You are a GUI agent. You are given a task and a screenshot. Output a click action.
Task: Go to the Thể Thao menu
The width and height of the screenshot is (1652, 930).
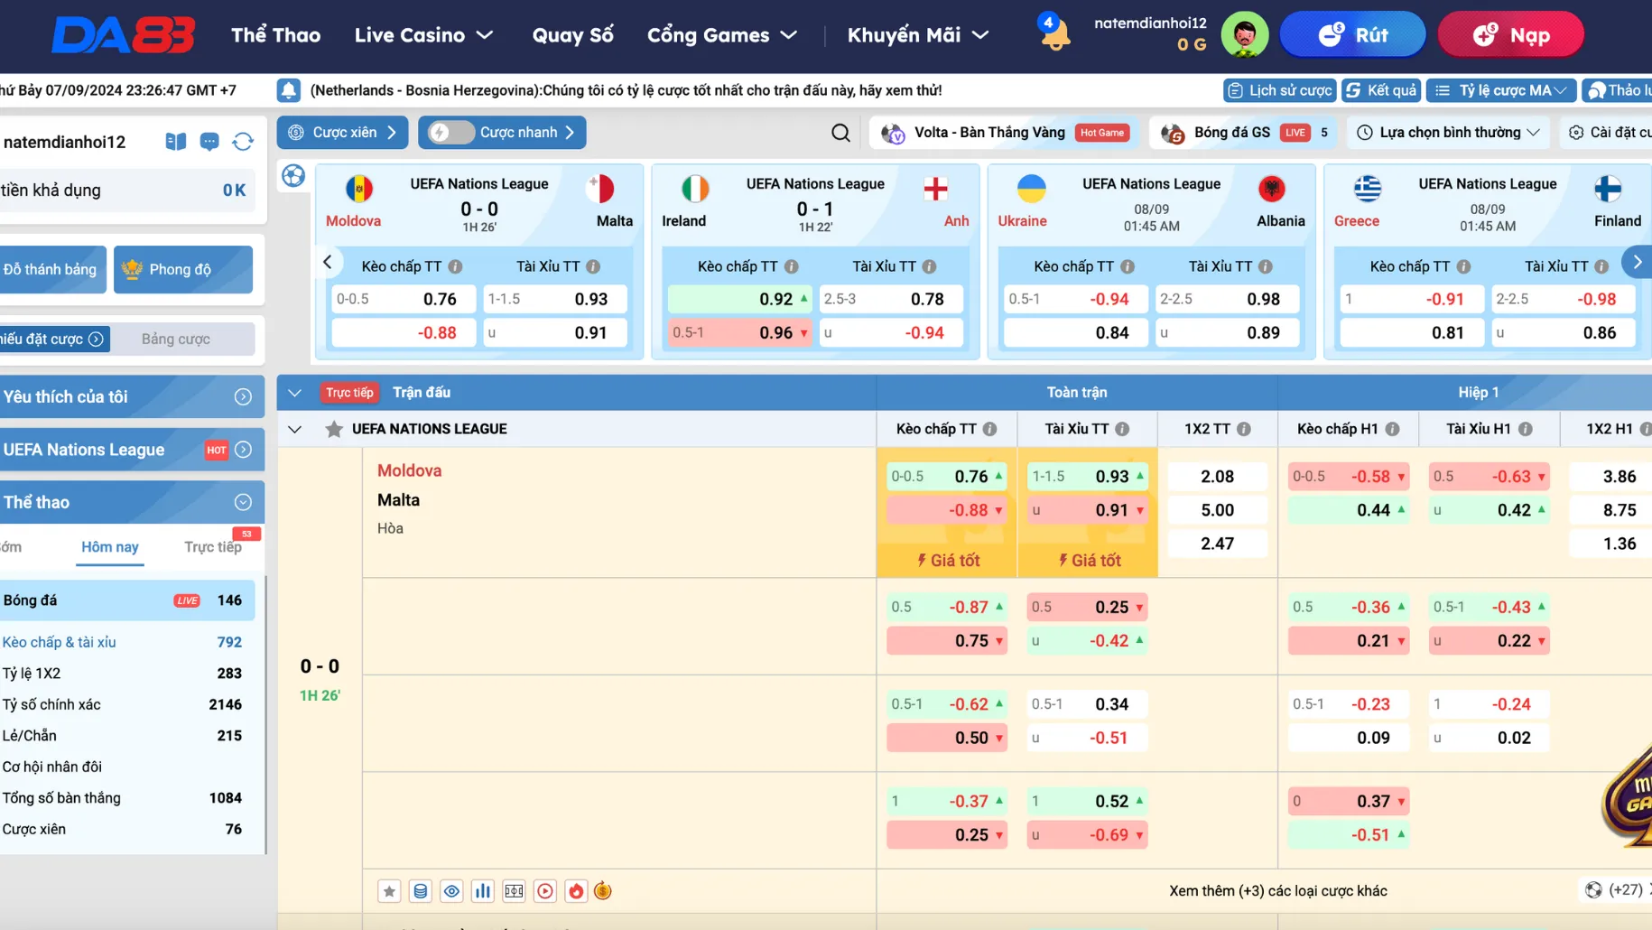275,35
